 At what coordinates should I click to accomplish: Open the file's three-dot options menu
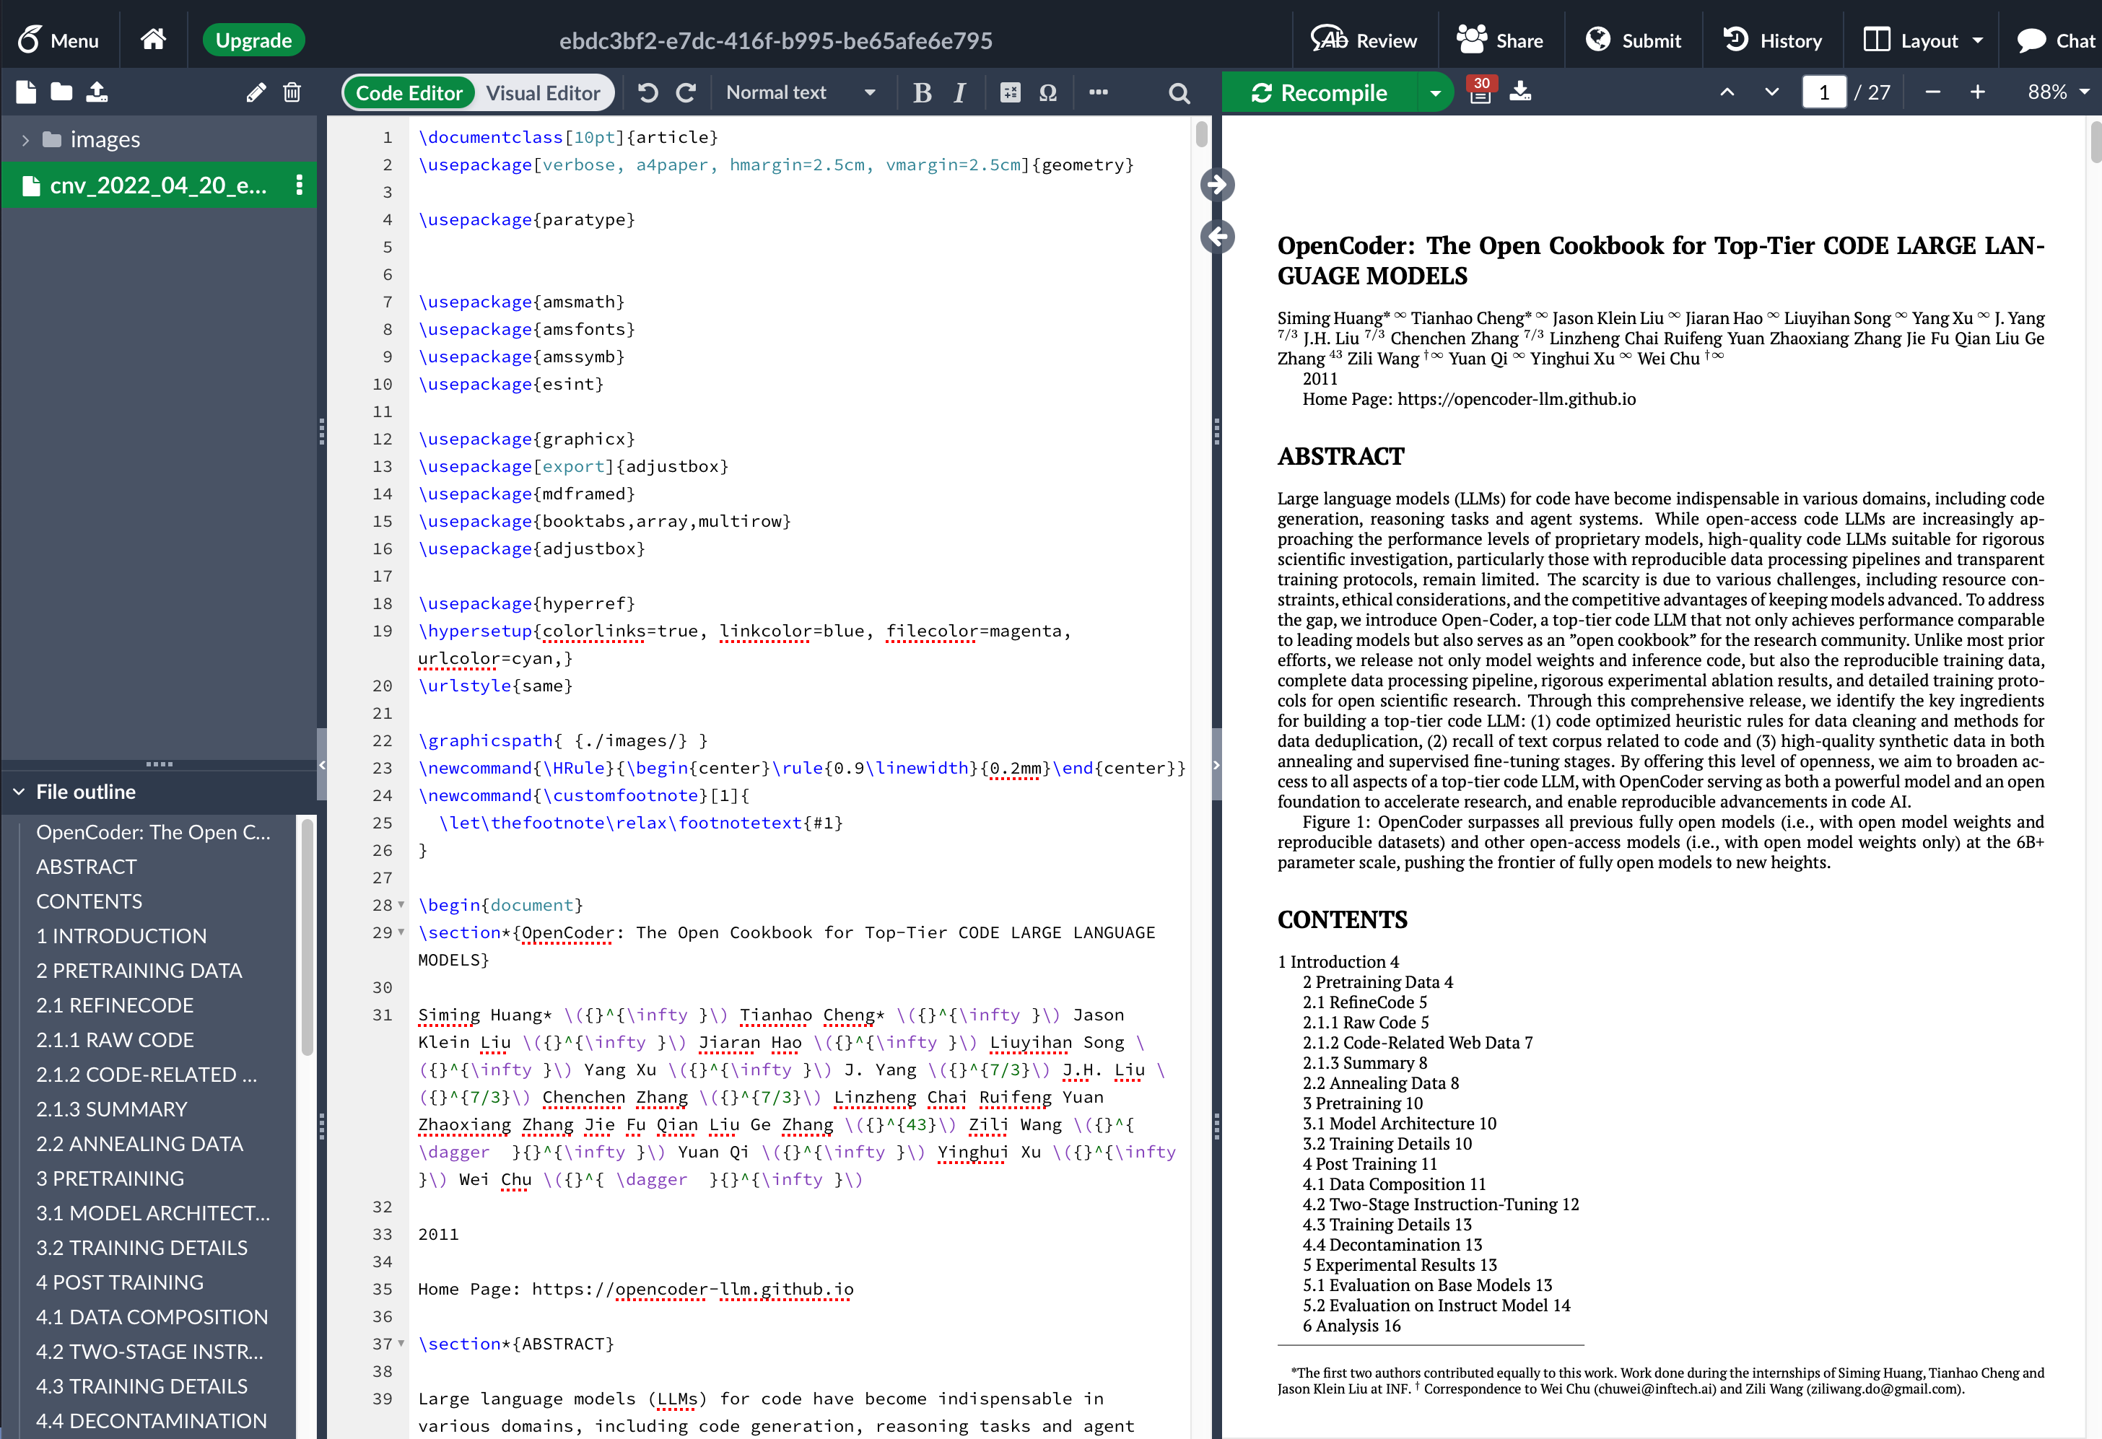(298, 185)
